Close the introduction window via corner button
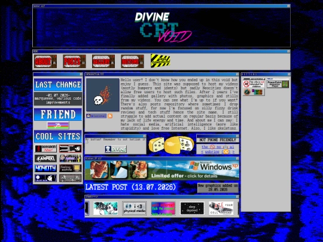323x242 pixels. pos(237,74)
